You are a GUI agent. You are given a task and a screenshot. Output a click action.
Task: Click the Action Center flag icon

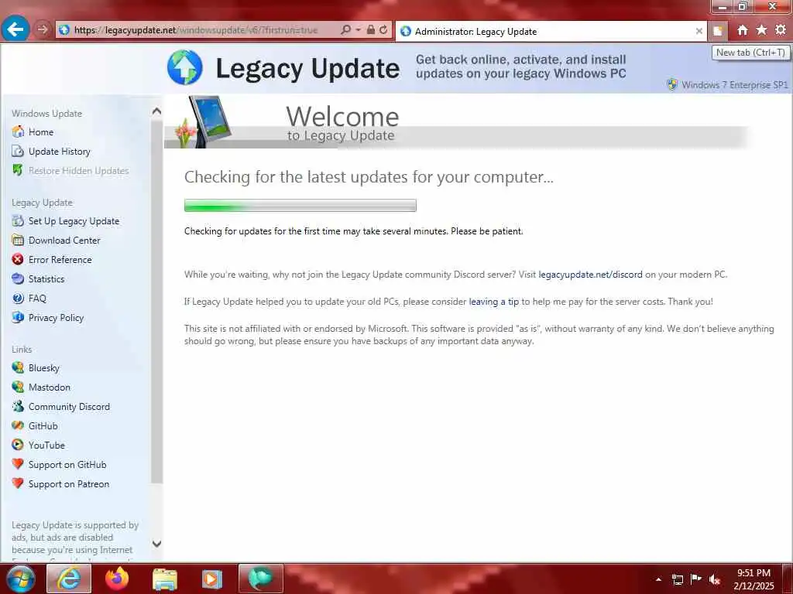[x=696, y=579]
